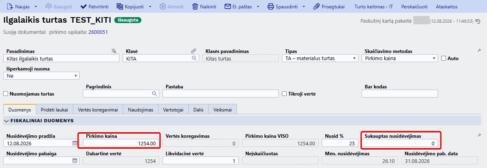Delete the record with Naikinti
The image size is (487, 168).
(x=205, y=7)
